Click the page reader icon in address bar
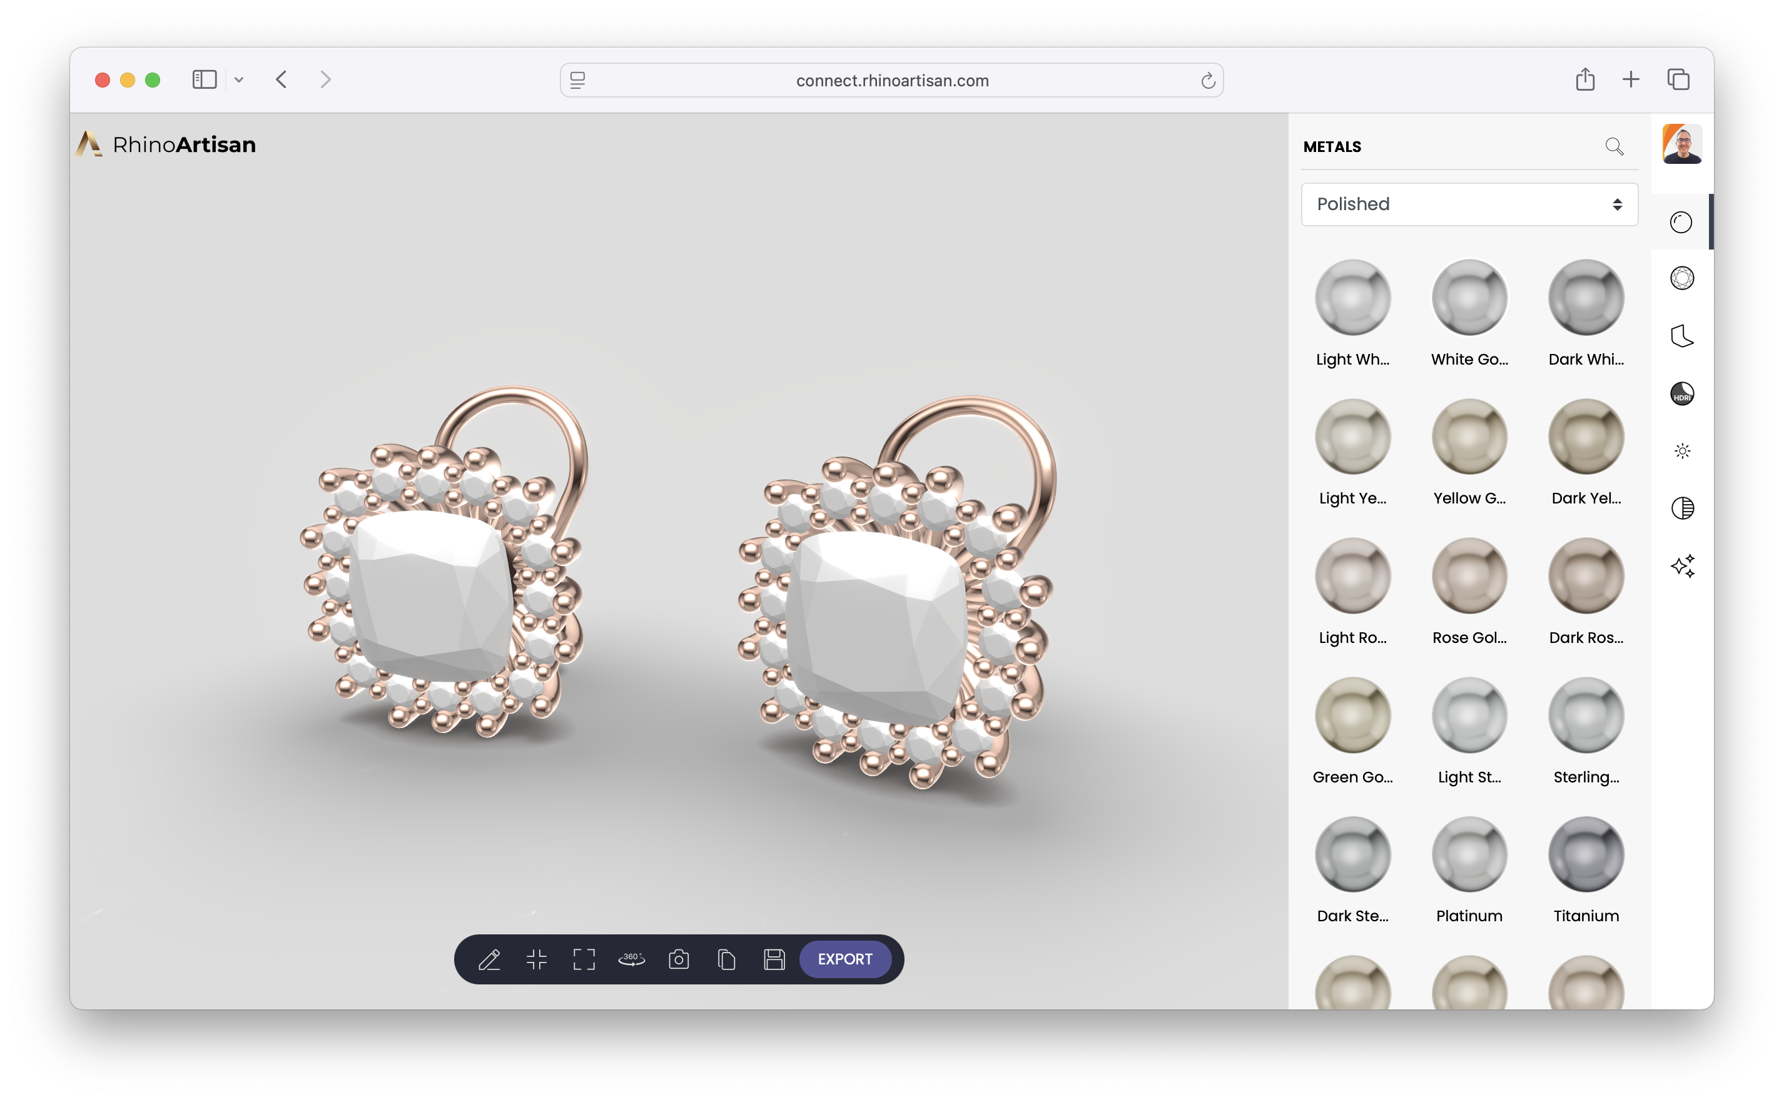Viewport: 1784px width, 1102px height. click(x=578, y=80)
